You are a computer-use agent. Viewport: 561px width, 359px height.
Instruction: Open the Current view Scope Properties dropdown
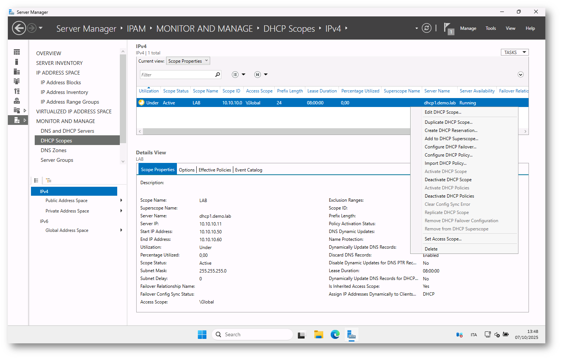(188, 61)
